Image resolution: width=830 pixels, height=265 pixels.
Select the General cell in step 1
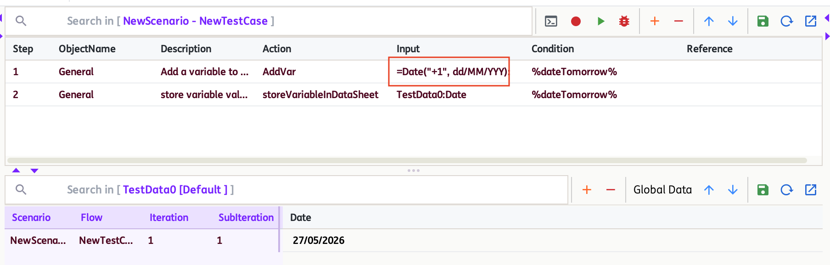click(76, 72)
